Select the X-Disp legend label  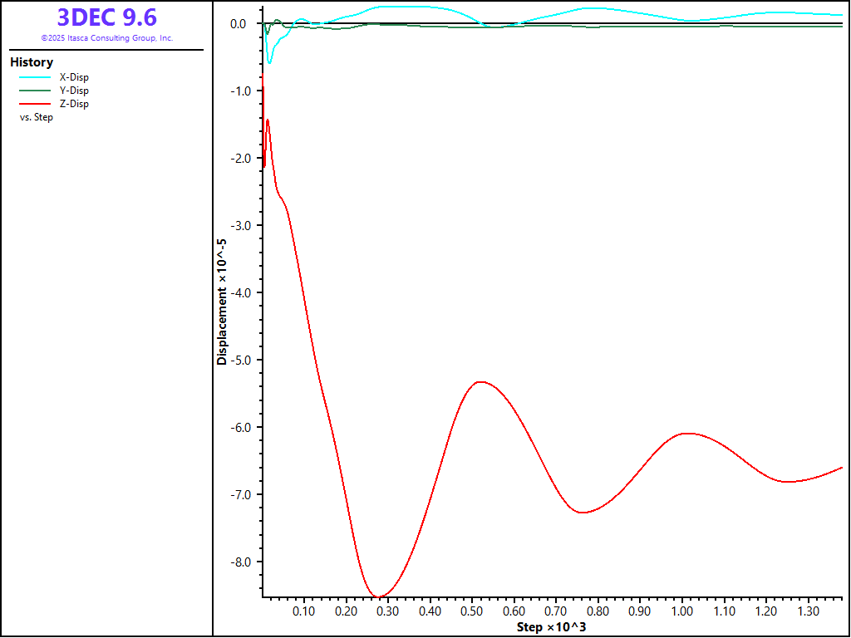pos(74,77)
